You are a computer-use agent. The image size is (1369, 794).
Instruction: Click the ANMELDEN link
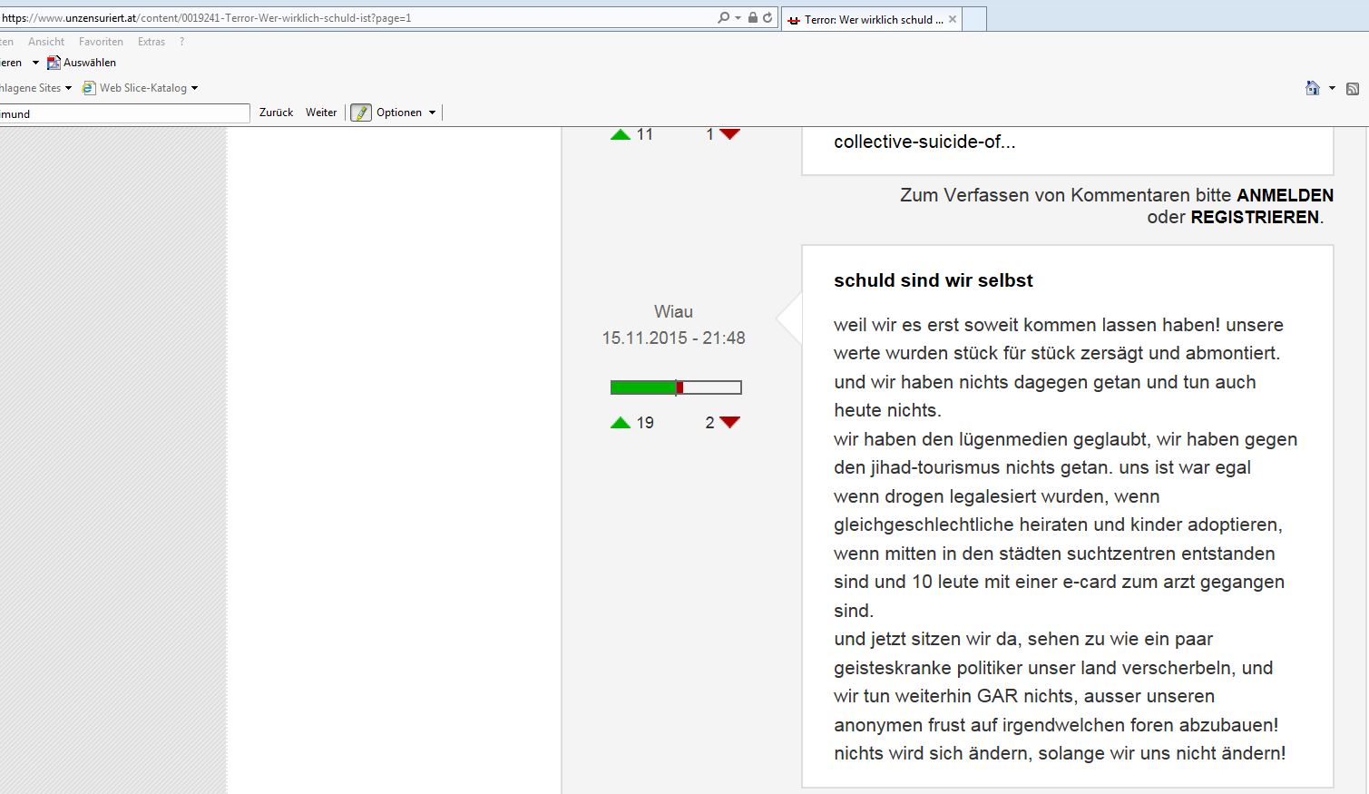pos(1285,195)
